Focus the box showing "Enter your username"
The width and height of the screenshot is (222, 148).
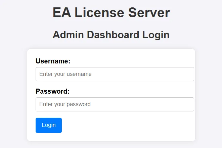click(x=115, y=74)
